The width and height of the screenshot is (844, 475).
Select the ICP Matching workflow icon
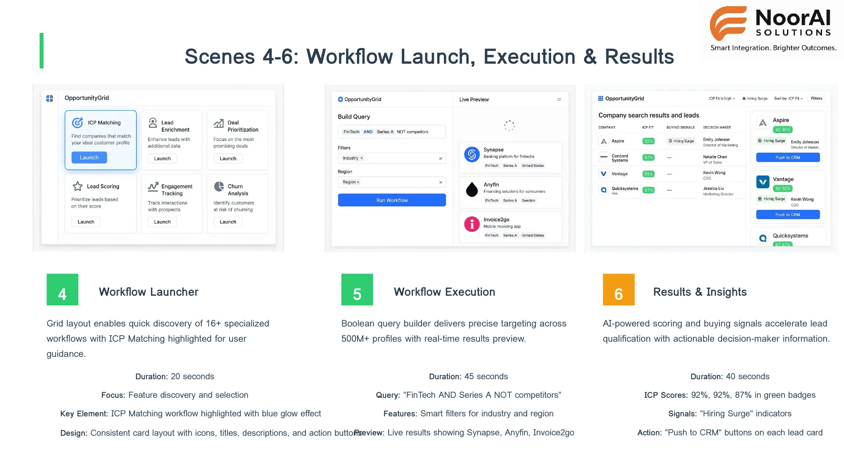[78, 123]
